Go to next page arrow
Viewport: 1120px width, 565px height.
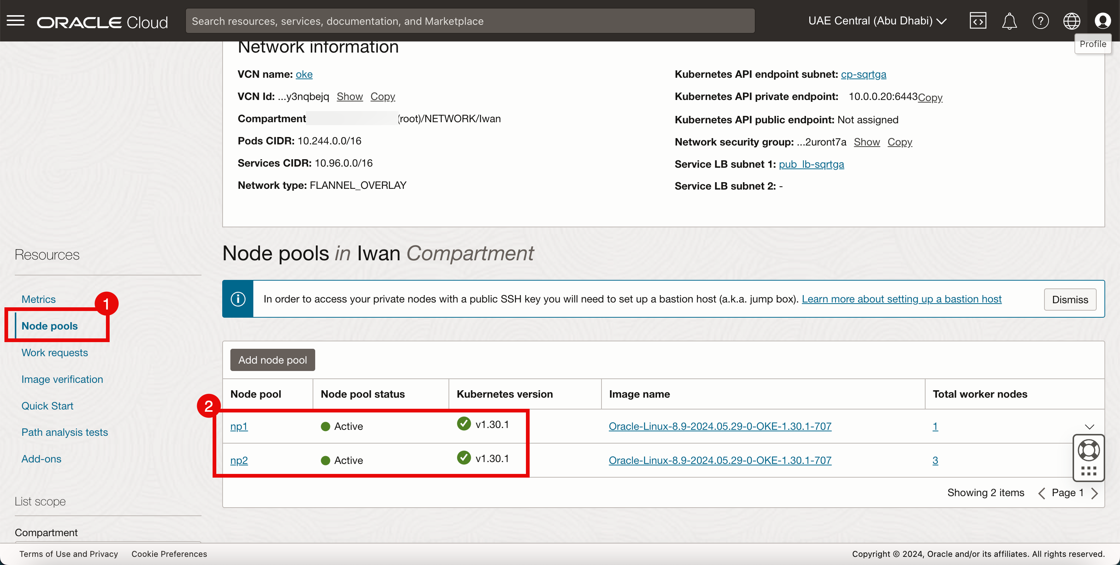1095,493
